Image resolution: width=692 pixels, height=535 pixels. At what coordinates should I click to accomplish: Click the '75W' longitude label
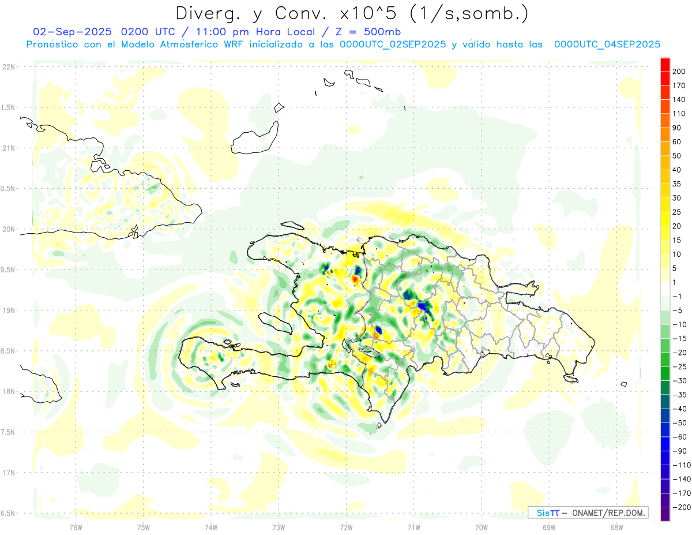(144, 527)
